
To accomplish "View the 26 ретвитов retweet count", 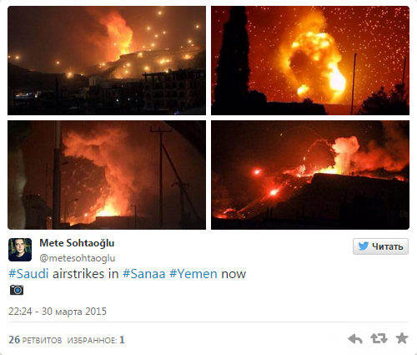I will tap(35, 340).
